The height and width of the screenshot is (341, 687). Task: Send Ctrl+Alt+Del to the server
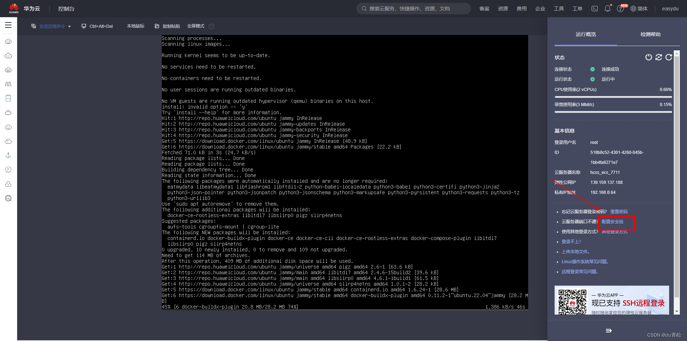point(97,26)
